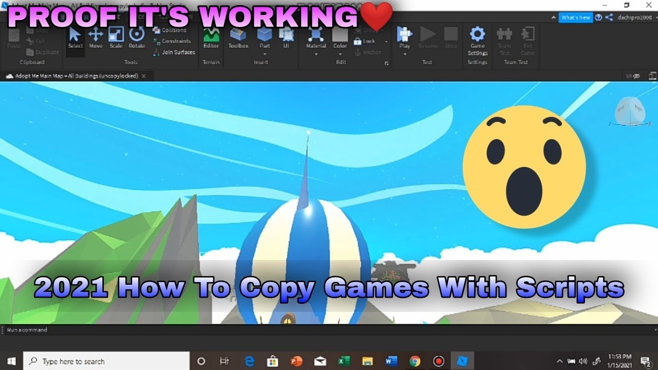Click the Lock tool
Viewport: 658px width, 370px height.
pos(365,41)
